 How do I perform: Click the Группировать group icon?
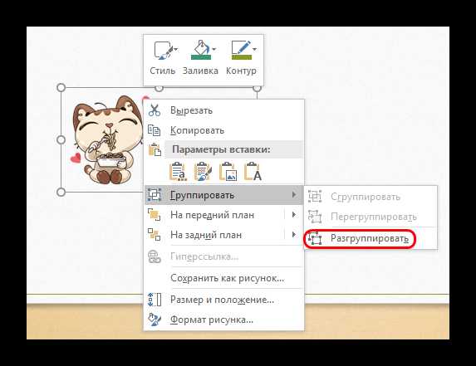point(155,195)
